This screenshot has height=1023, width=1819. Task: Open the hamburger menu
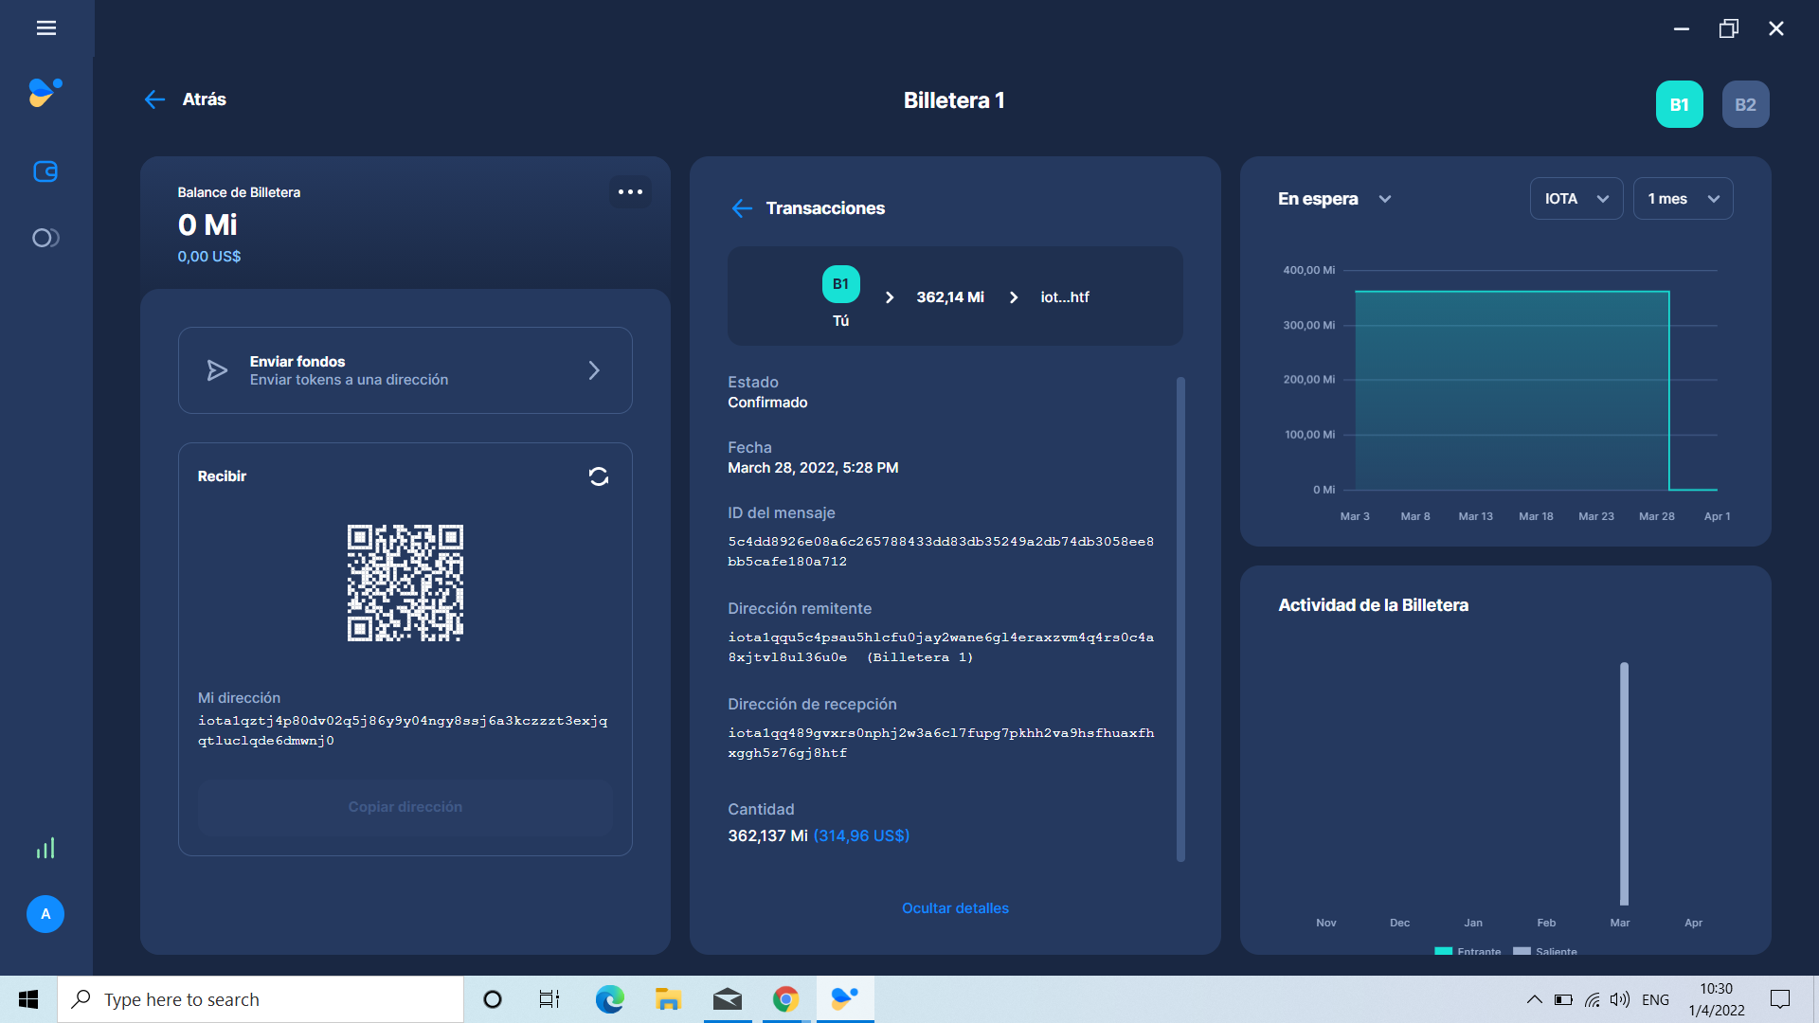click(45, 28)
